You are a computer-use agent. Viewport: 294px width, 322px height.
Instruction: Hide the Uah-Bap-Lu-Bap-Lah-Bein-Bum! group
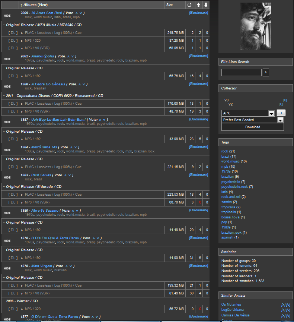tap(7, 122)
